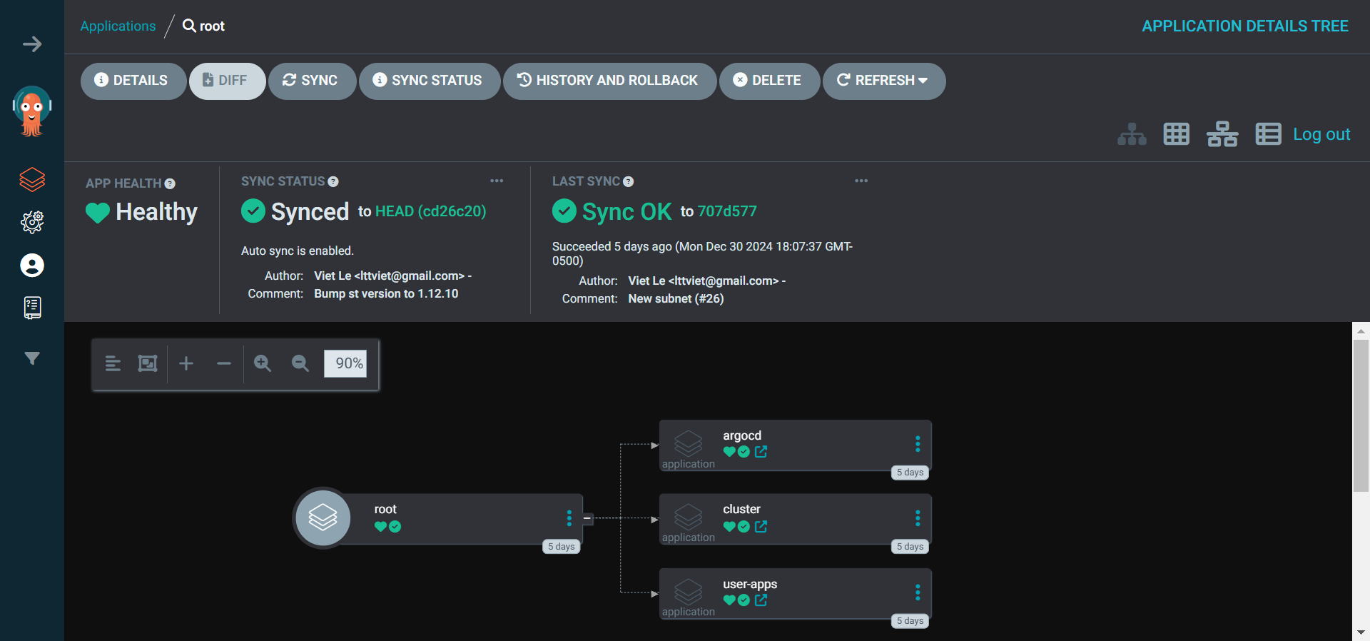Click the root application circle icon

tap(323, 518)
